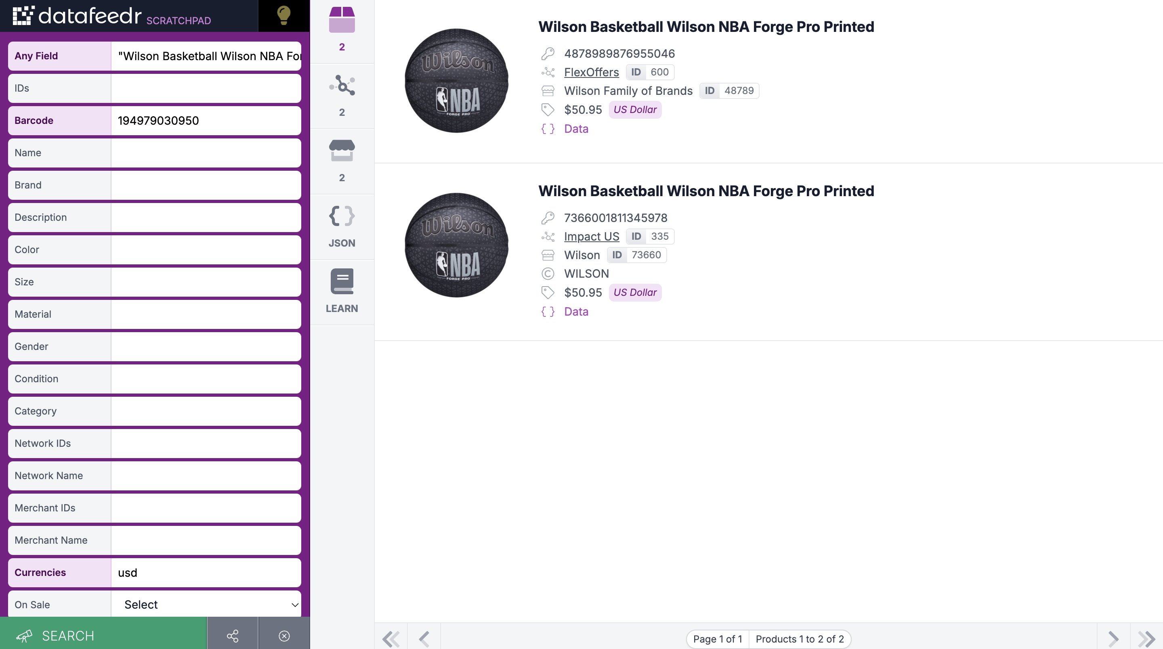Click the clear search circle-x icon

[284, 635]
